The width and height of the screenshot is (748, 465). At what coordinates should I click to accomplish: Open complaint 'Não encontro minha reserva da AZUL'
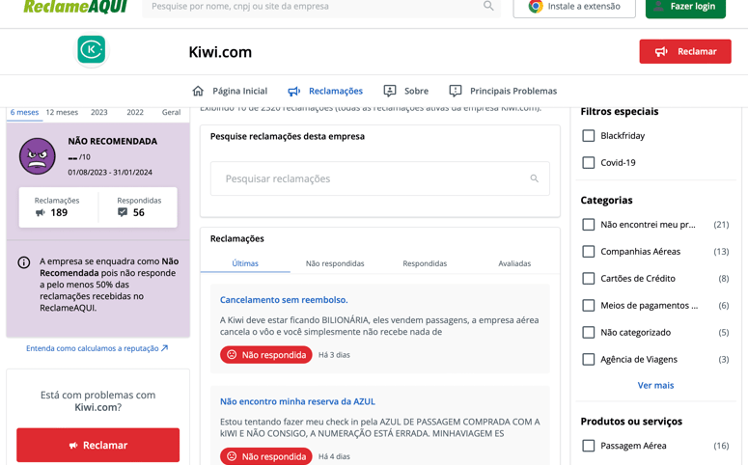click(297, 401)
